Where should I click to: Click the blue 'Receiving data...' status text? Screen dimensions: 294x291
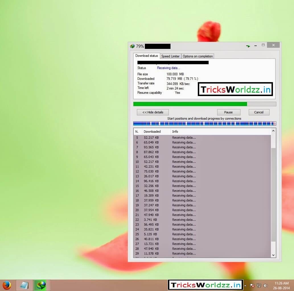168,68
